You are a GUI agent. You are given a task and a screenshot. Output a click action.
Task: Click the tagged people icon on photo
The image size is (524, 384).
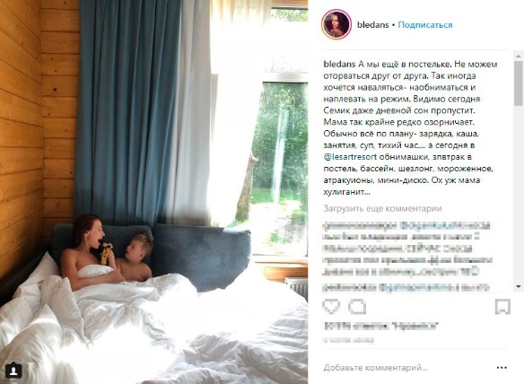click(13, 371)
